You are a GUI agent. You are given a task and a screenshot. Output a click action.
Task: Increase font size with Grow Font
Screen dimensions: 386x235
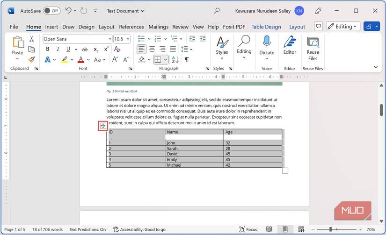coord(115,59)
